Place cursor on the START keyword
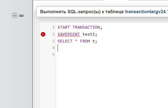This screenshot has width=168, height=108. click(x=64, y=27)
